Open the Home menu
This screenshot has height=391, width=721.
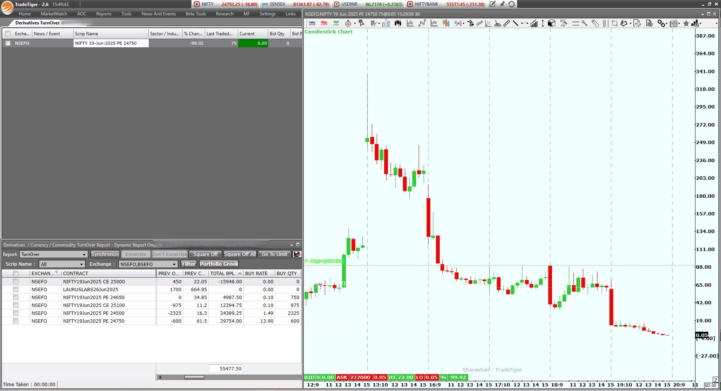(25, 14)
